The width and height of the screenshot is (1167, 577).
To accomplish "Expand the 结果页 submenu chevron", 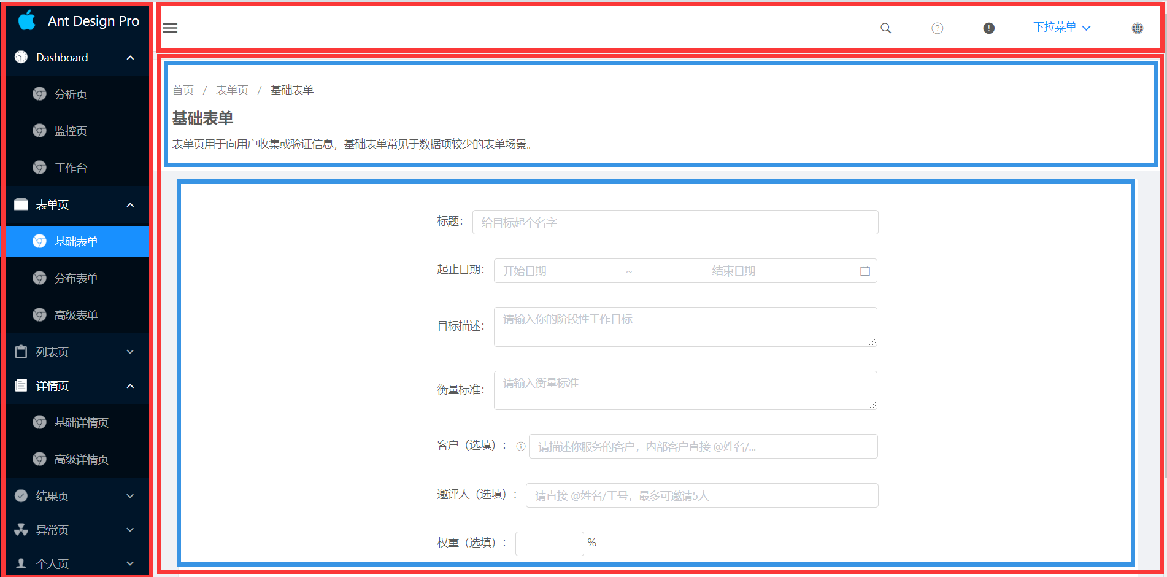I will tap(130, 496).
